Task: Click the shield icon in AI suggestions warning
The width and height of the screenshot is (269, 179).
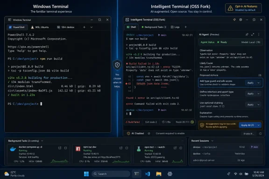Action: point(202,125)
